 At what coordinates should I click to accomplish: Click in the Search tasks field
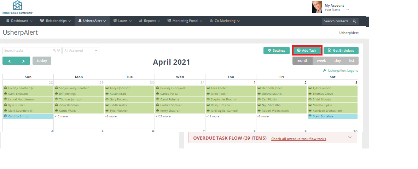tap(28, 51)
